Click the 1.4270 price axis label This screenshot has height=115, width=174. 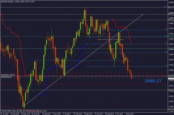click(171, 28)
